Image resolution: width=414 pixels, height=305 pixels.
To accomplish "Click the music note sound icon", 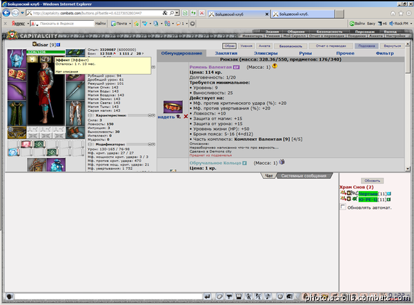I will click(x=268, y=297).
